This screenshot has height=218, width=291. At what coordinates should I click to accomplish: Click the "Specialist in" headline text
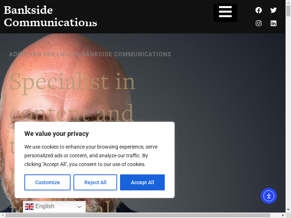72,82
